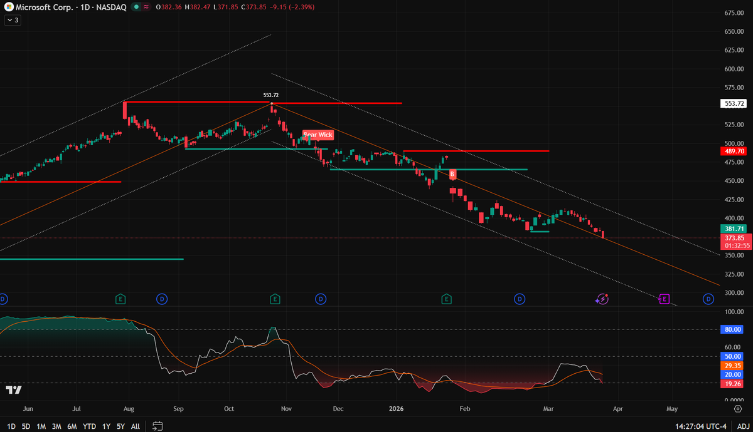Click the Microsoft logo beside the symbol name
753x432 pixels.
point(8,8)
